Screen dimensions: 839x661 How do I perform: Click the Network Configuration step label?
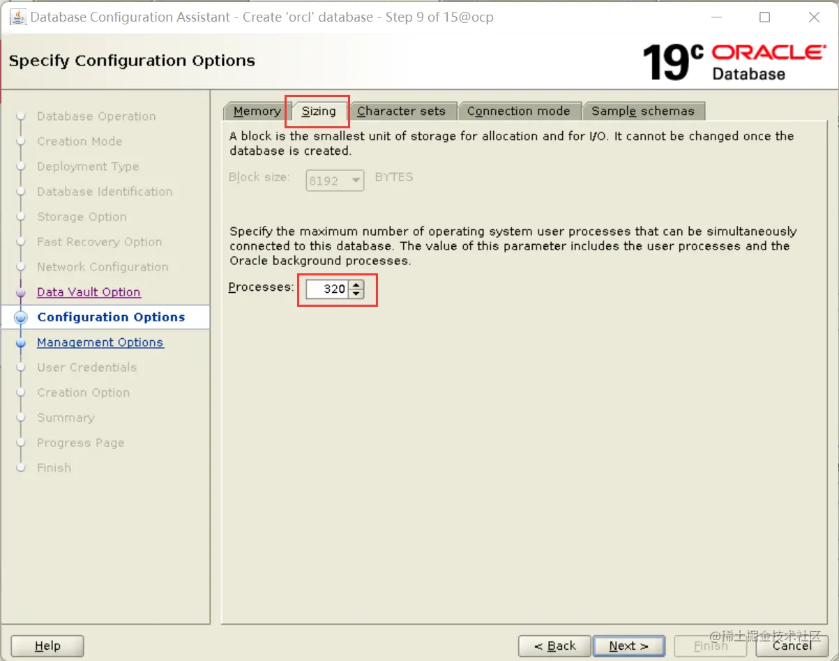(x=103, y=267)
